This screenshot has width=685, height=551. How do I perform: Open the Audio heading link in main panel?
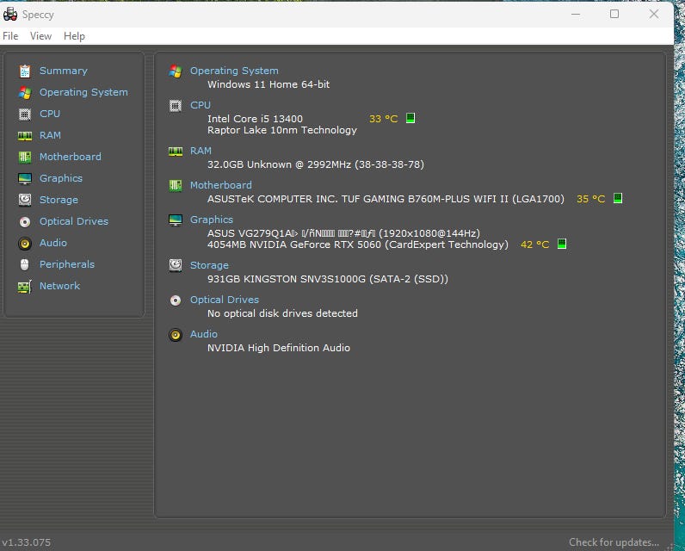coord(204,334)
